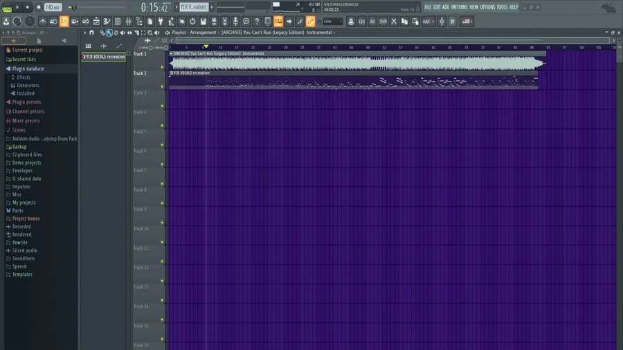
Task: Open the flag language dropdown
Action: 467,21
